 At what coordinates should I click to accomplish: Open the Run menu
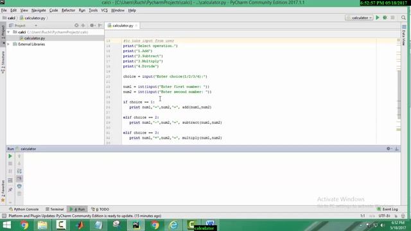(82, 10)
